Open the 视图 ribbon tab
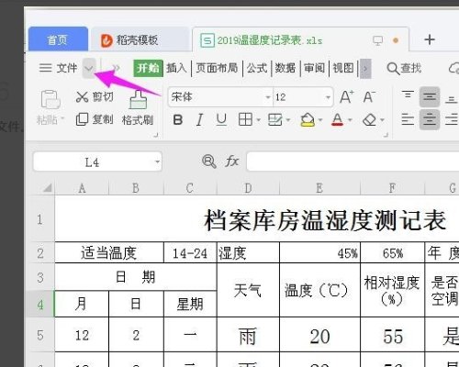The height and width of the screenshot is (367, 459). click(343, 68)
